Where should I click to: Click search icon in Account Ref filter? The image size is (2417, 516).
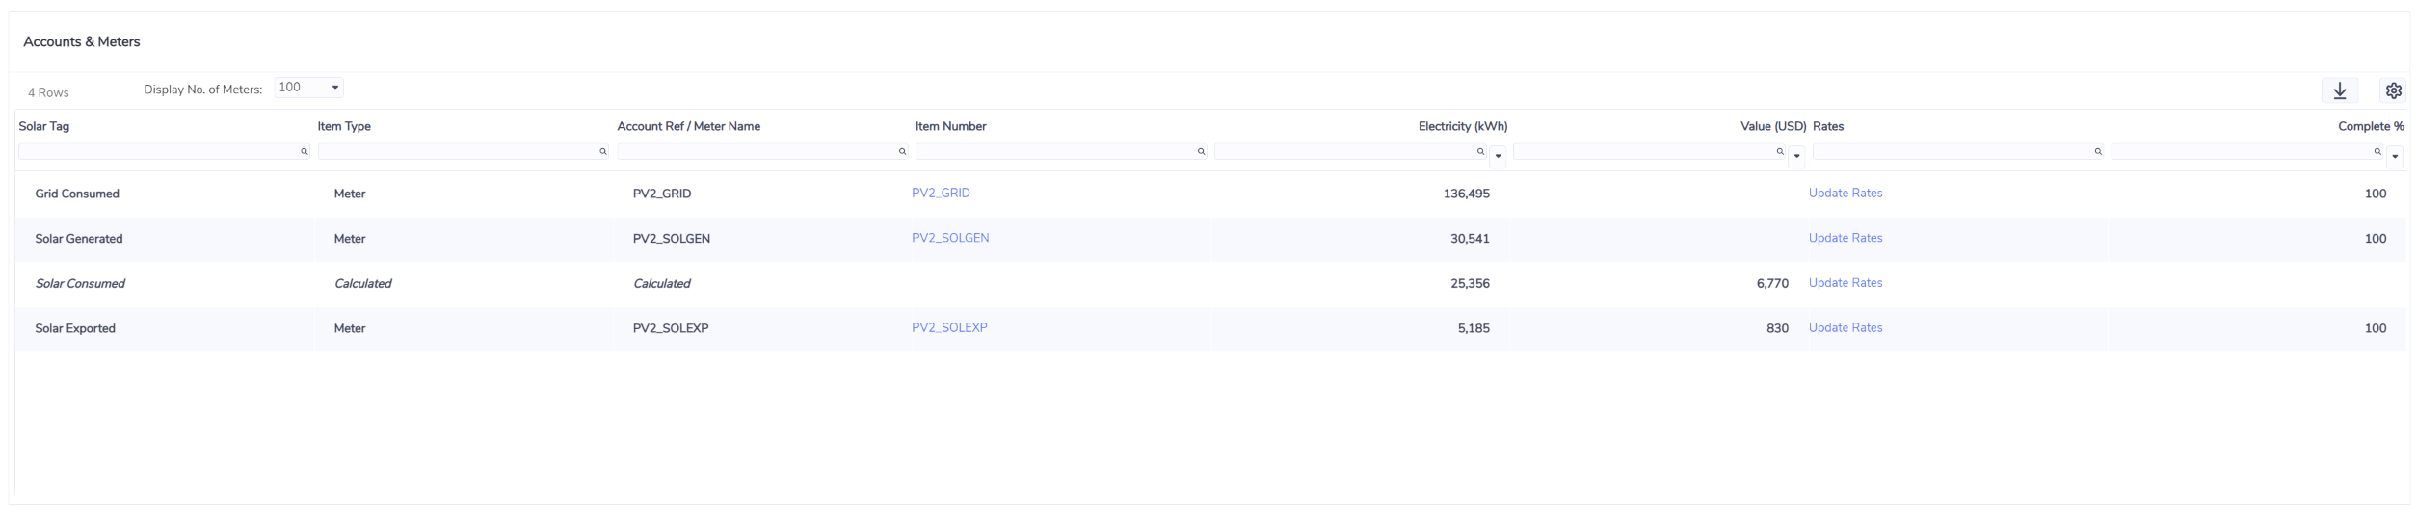[902, 152]
